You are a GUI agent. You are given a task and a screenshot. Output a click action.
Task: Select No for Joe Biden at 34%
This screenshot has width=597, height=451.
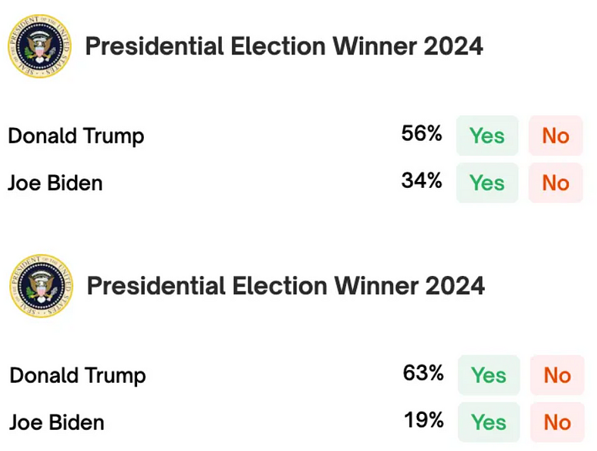pyautogui.click(x=555, y=183)
